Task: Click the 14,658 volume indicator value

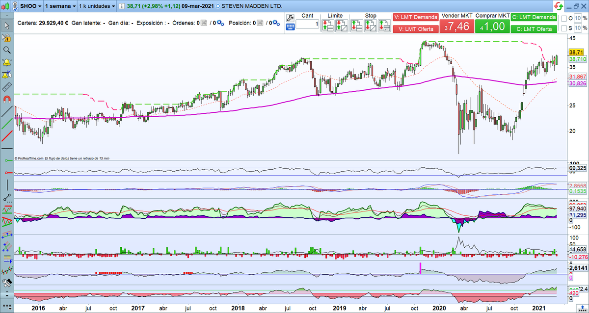Action: (x=577, y=250)
